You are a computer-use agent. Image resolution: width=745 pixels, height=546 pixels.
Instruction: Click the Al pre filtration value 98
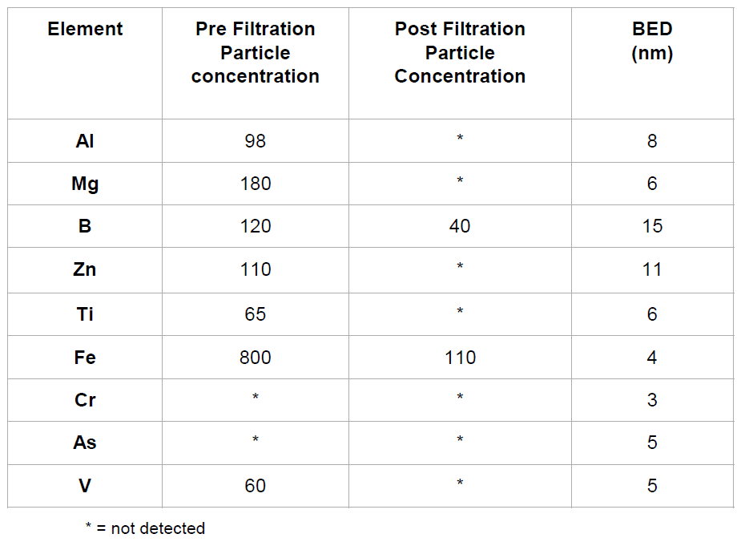(256, 141)
